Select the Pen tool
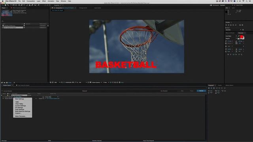Screen dimensions: 253x142 tap(22, 5)
